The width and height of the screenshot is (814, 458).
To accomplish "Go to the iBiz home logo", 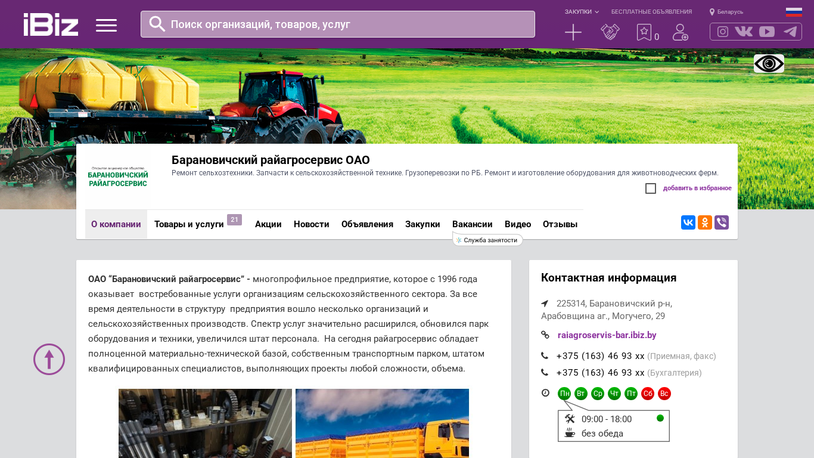I will (x=51, y=24).
